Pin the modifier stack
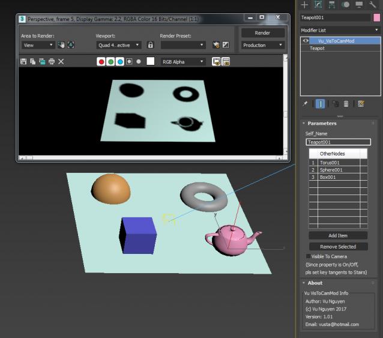Screen dimensions: 383x338 tap(305, 104)
